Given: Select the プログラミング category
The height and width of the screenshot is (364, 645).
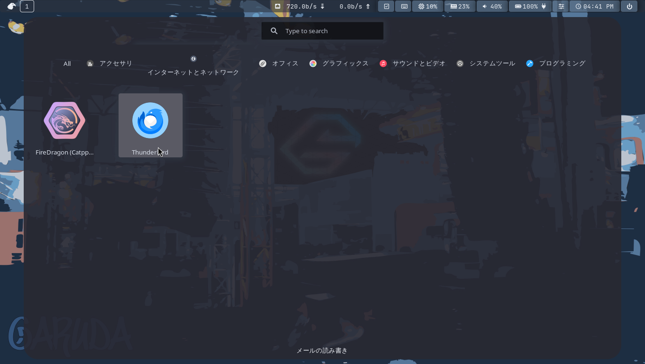Looking at the screenshot, I should pos(556,64).
